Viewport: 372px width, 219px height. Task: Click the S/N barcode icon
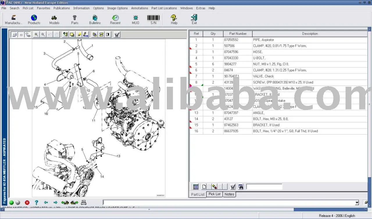point(153,19)
